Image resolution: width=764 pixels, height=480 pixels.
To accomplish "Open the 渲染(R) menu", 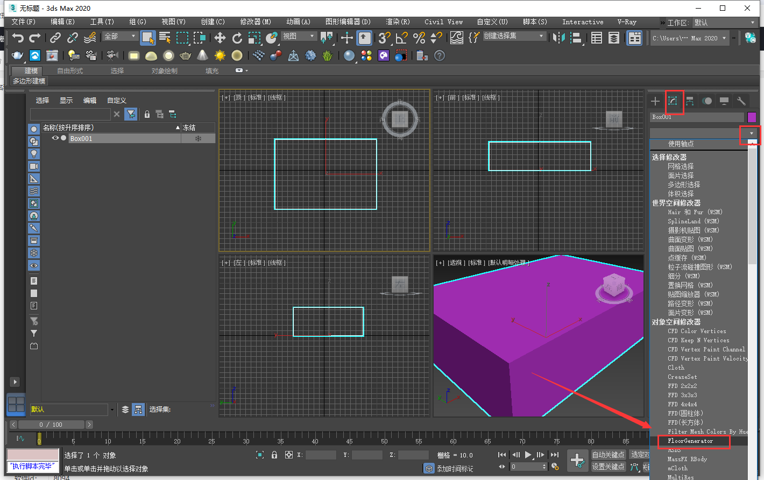I will (x=398, y=22).
